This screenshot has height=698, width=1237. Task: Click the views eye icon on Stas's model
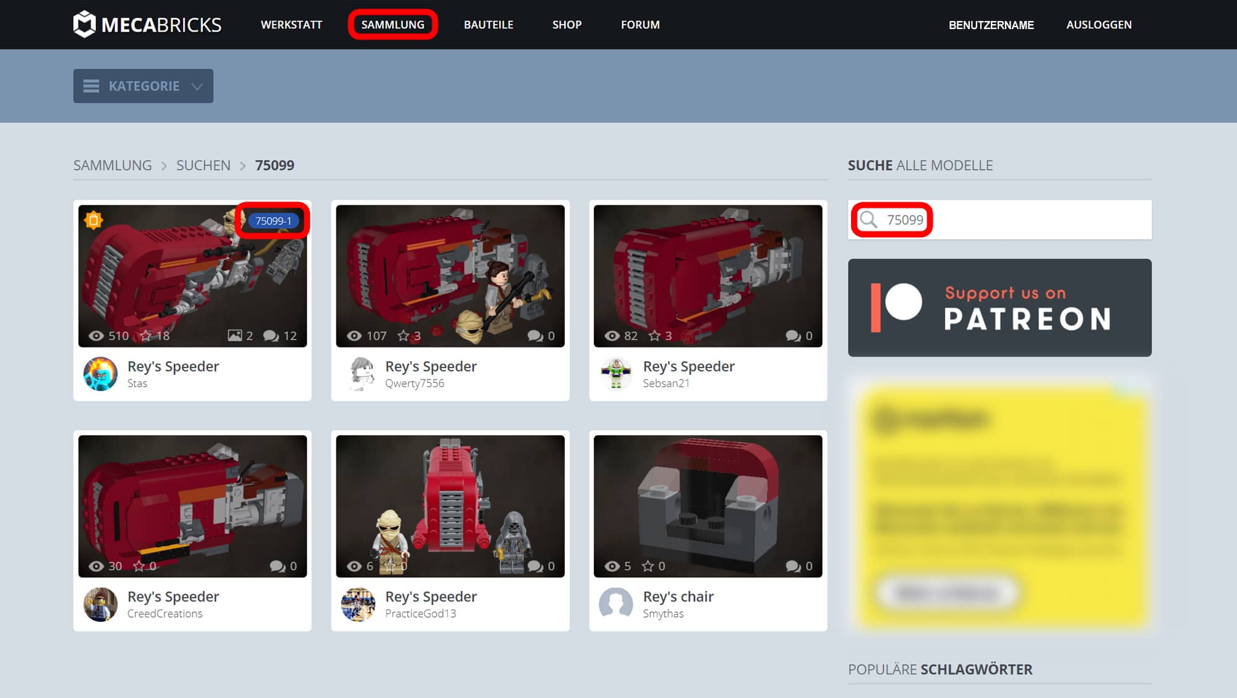click(x=96, y=336)
